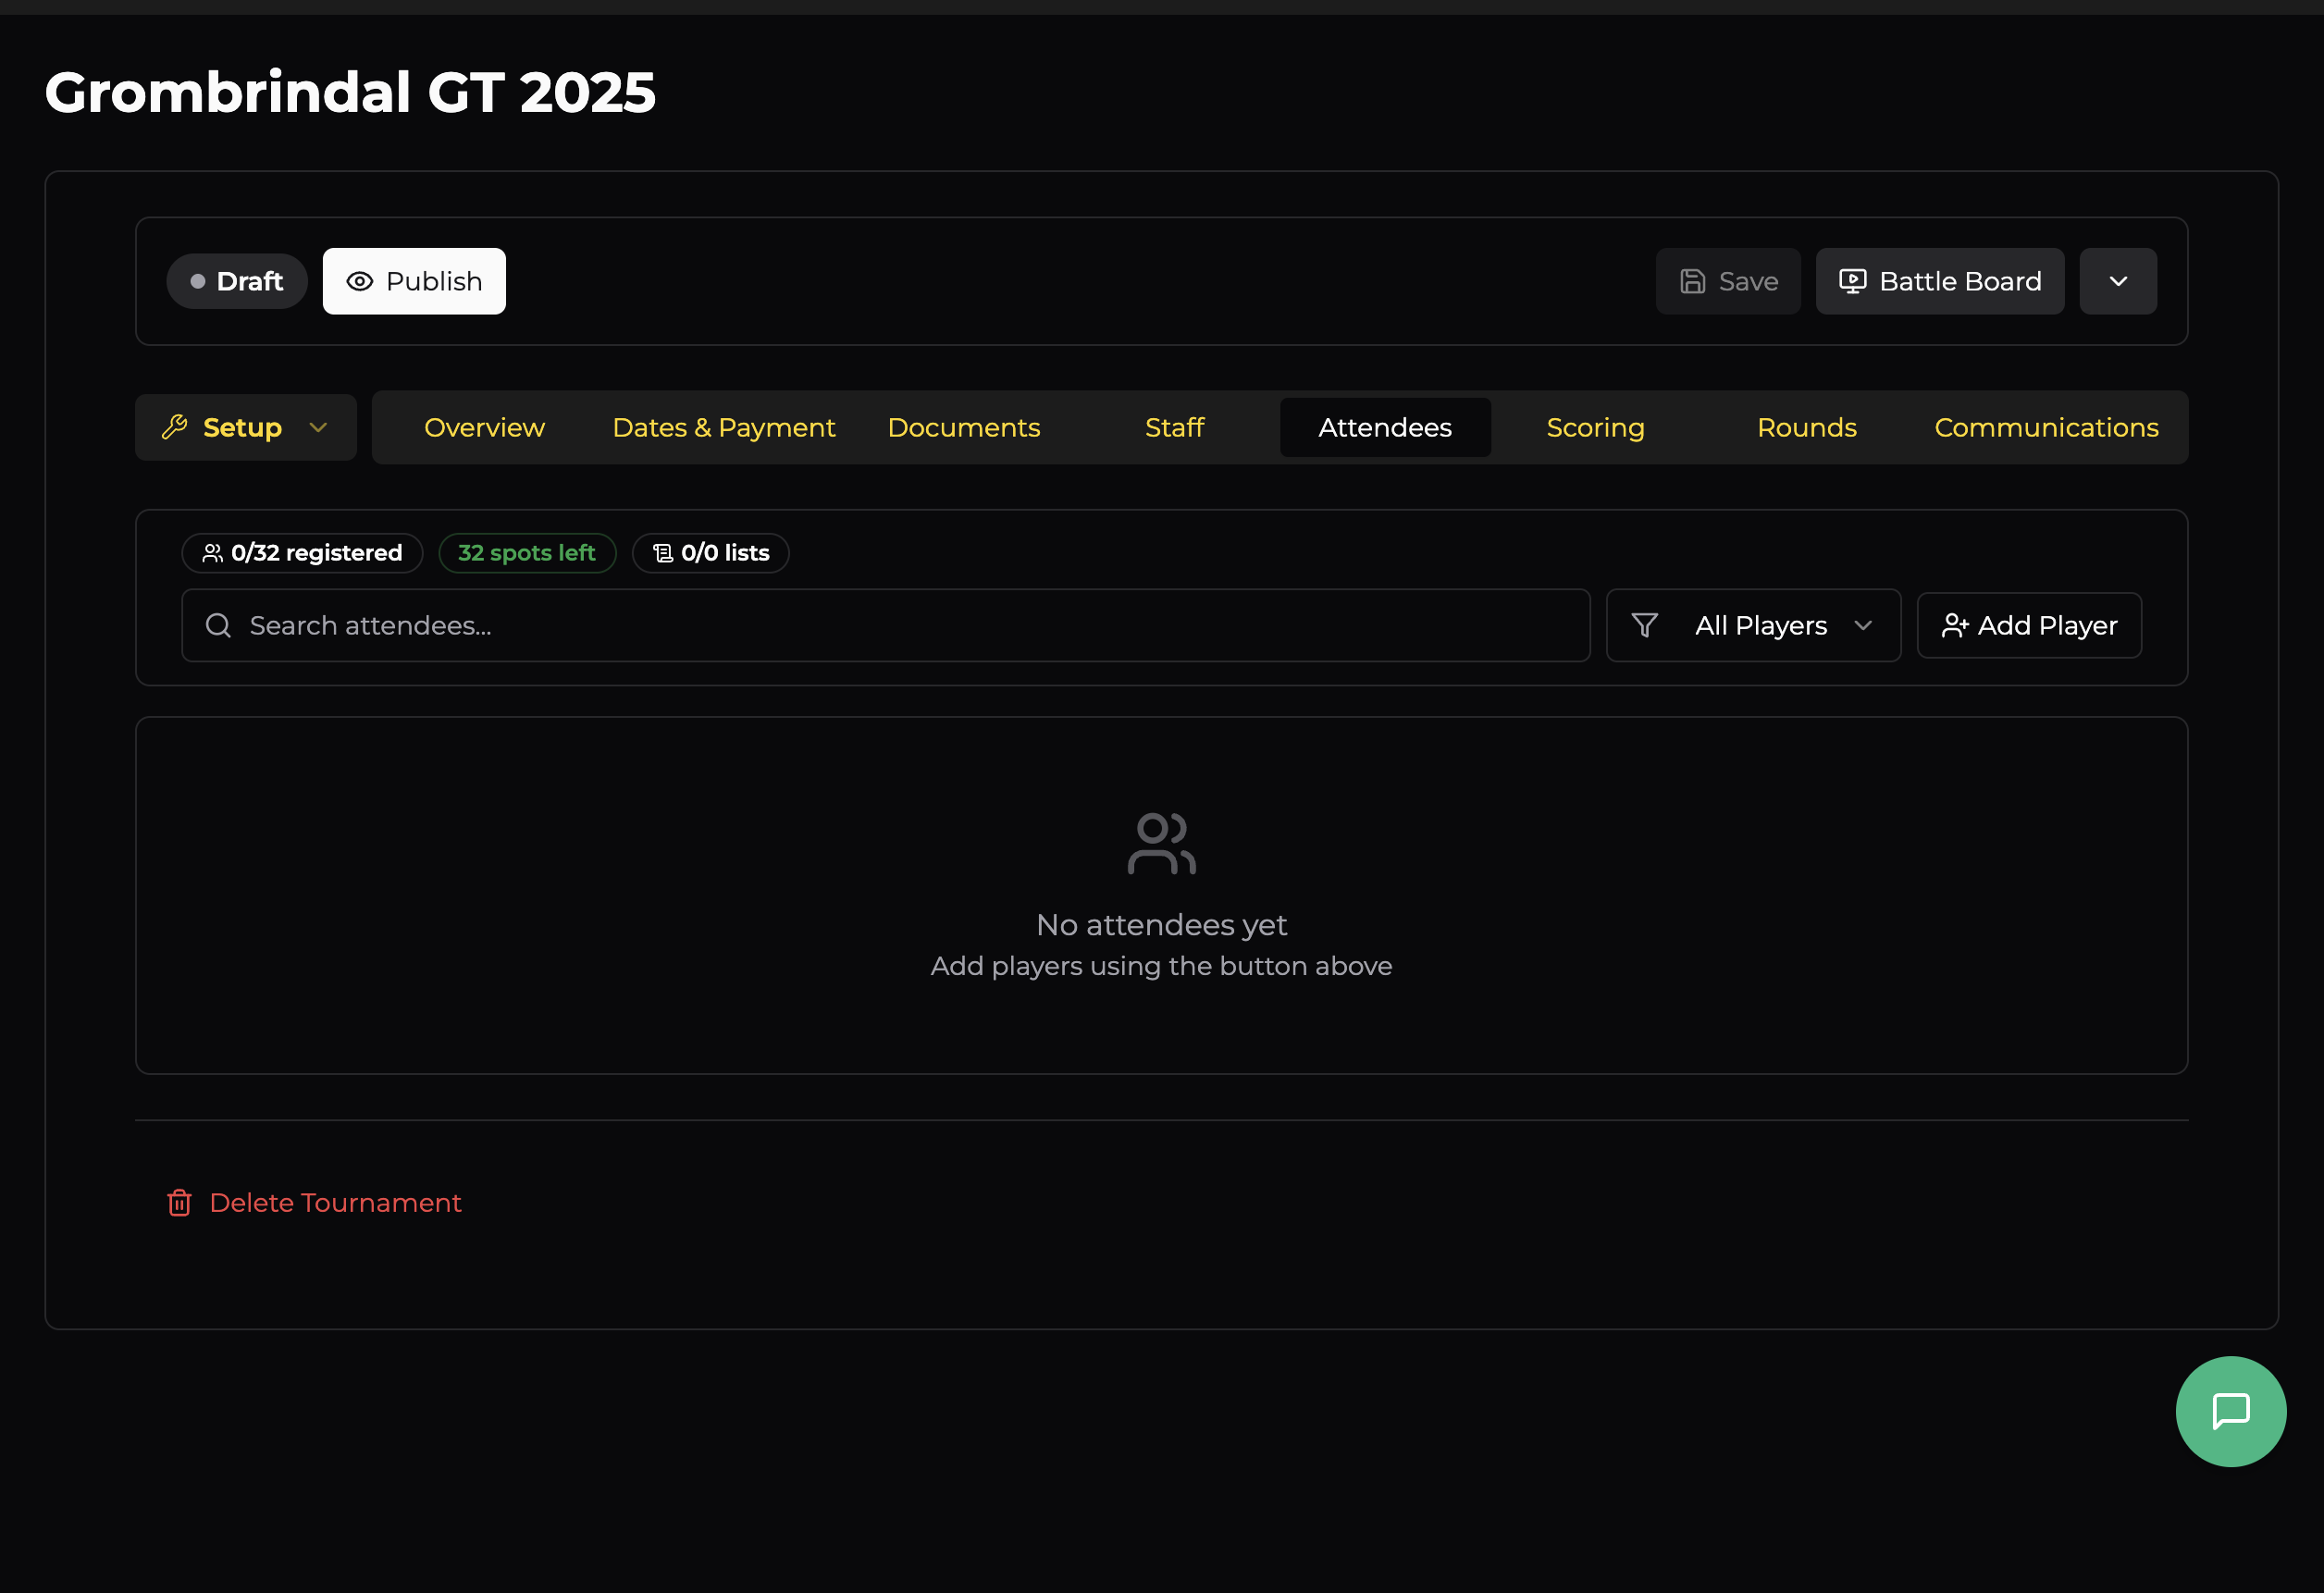2324x1593 pixels.
Task: Click the Battle Board monitor icon
Action: [1852, 281]
